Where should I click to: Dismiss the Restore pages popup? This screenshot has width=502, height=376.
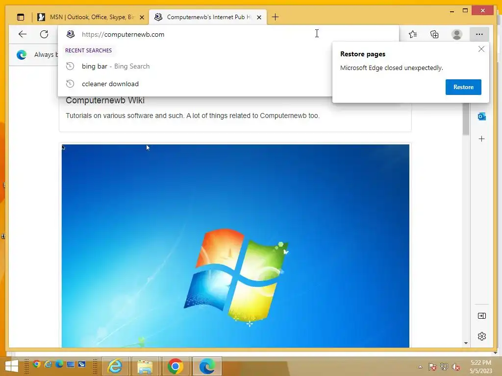click(481, 49)
